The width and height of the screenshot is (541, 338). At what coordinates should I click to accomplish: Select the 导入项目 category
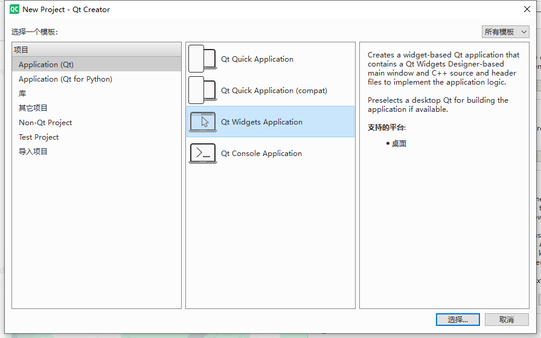(97, 151)
